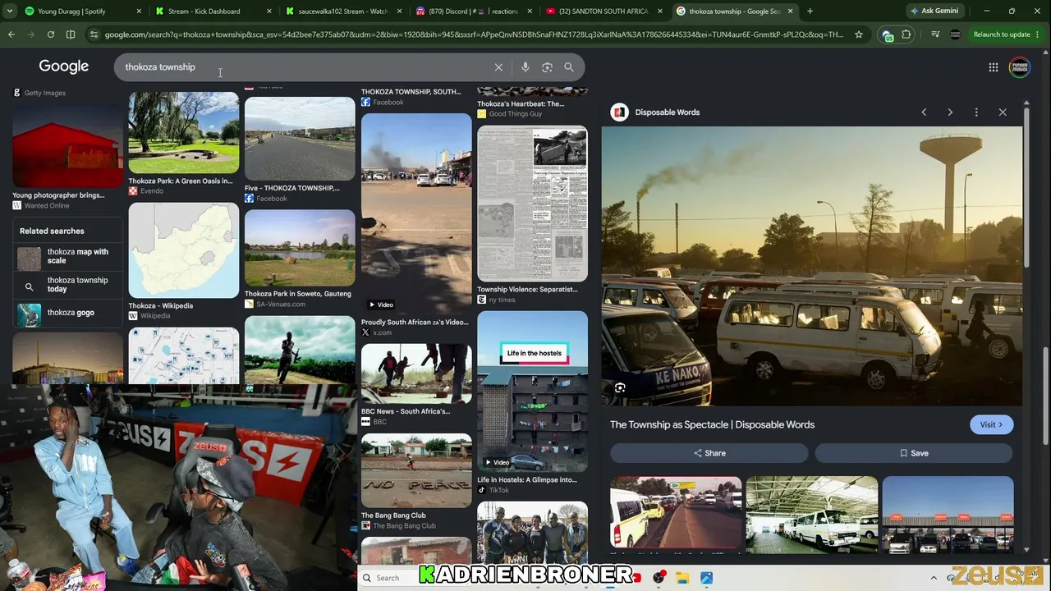Open Township Violence newspaper image from ny times
The image size is (1051, 591).
click(x=532, y=204)
